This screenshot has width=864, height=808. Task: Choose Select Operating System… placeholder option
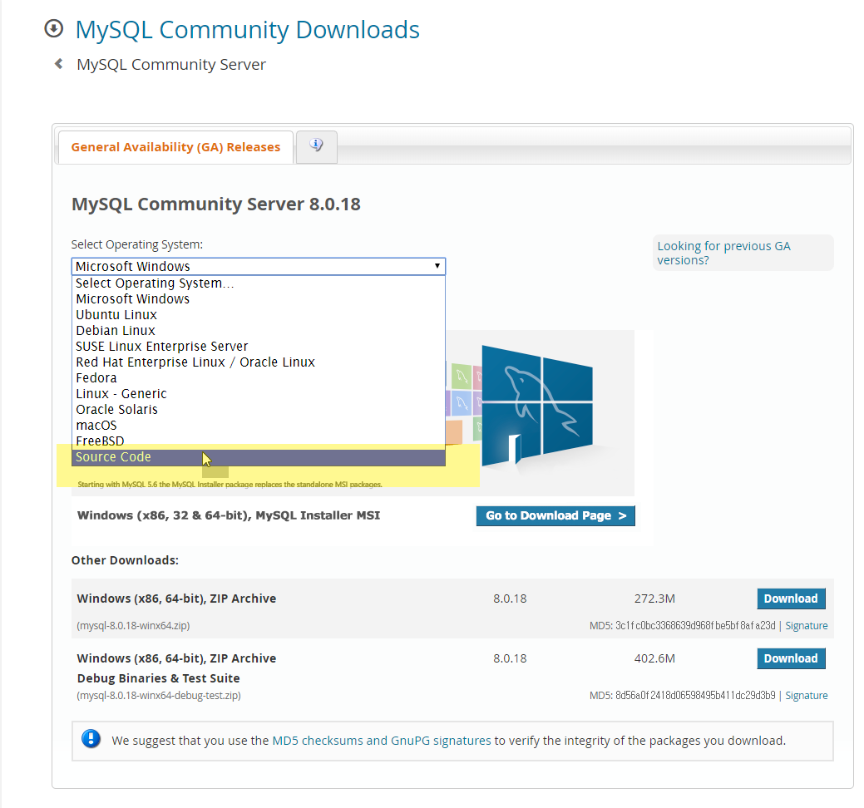[258, 283]
